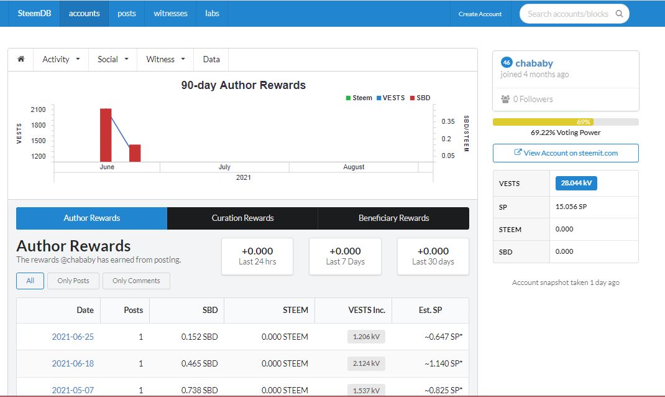Click the 1.206 kV badge

click(x=366, y=337)
